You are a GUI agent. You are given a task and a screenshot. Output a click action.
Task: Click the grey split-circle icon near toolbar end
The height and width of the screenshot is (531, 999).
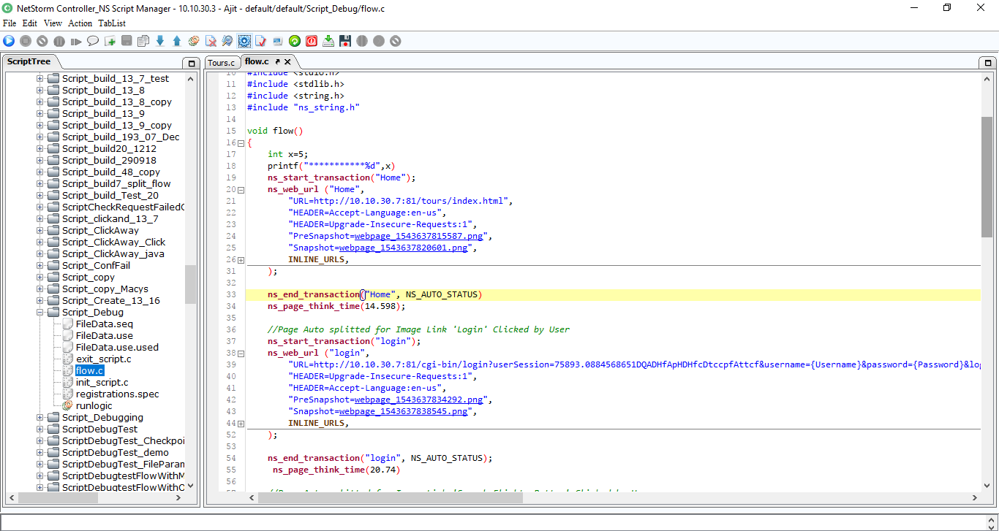click(x=362, y=41)
